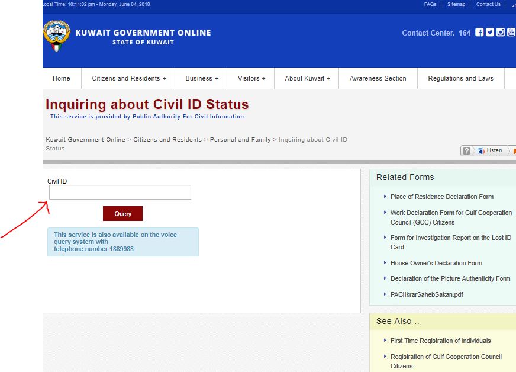Click the Listen speaker button

tap(490, 150)
